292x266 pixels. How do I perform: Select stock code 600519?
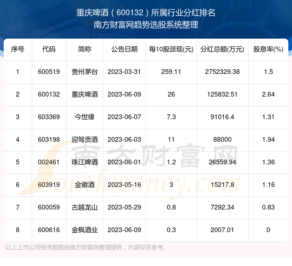pos(49,72)
